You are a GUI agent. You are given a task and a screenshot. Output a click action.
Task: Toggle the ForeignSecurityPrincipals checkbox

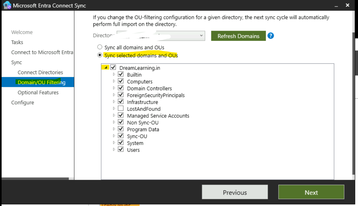pos(121,95)
